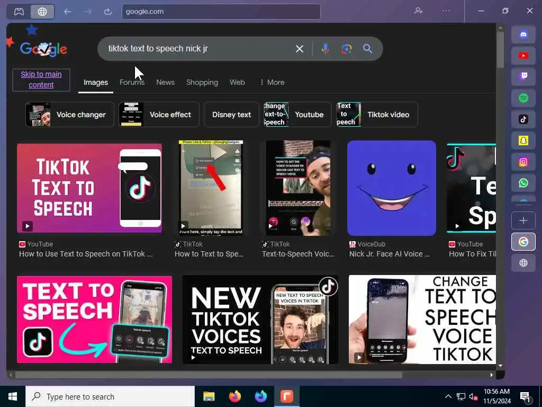Open Change Text To Speech Voice thumbnail

click(422, 320)
